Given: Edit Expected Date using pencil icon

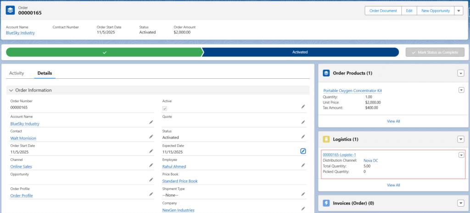Looking at the screenshot, I should click(x=303, y=151).
